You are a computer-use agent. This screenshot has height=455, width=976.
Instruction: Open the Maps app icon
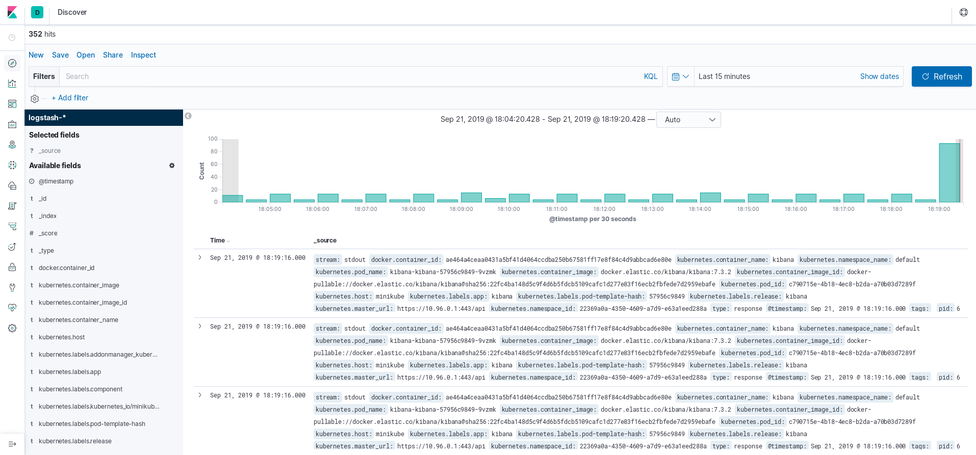pos(12,145)
